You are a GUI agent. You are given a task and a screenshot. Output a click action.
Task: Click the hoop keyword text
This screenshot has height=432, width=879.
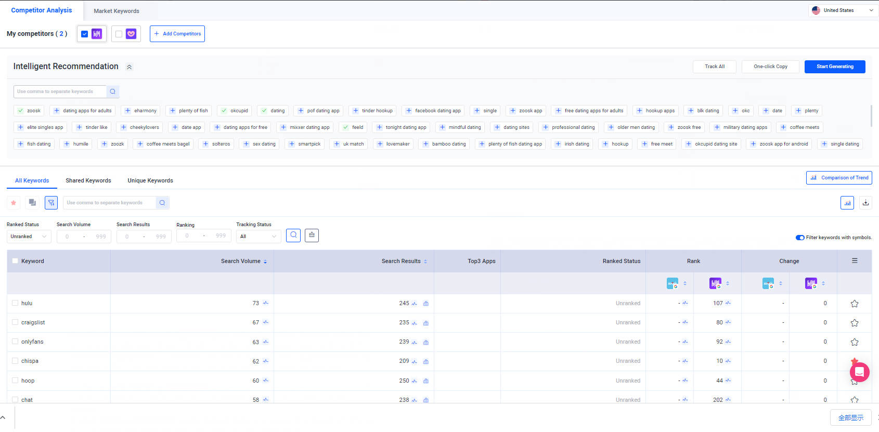click(x=28, y=381)
